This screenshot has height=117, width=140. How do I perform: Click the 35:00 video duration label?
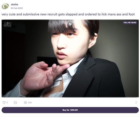pos(134,23)
